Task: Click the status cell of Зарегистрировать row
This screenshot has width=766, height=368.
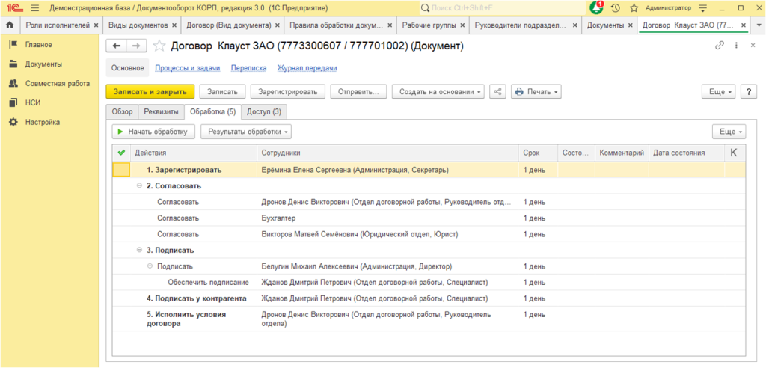Action: pyautogui.click(x=576, y=170)
